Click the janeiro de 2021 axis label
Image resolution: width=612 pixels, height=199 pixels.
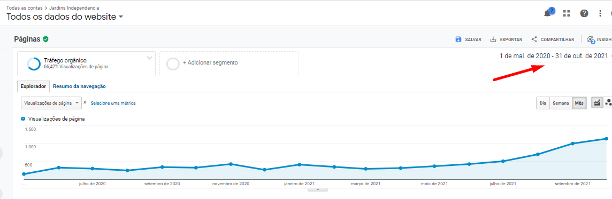click(x=300, y=184)
